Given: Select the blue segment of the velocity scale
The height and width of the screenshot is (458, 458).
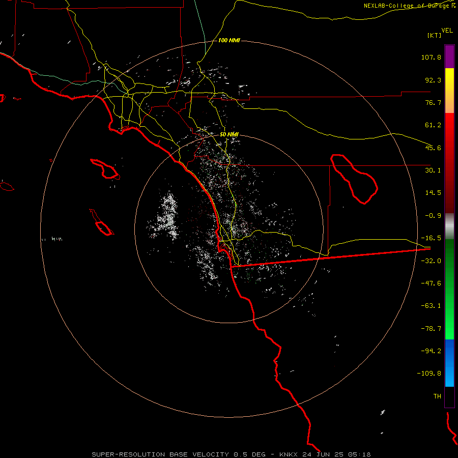Looking at the screenshot, I should [x=449, y=363].
